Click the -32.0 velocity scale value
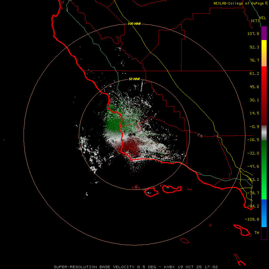This screenshot has height=269, width=269. [x=253, y=153]
